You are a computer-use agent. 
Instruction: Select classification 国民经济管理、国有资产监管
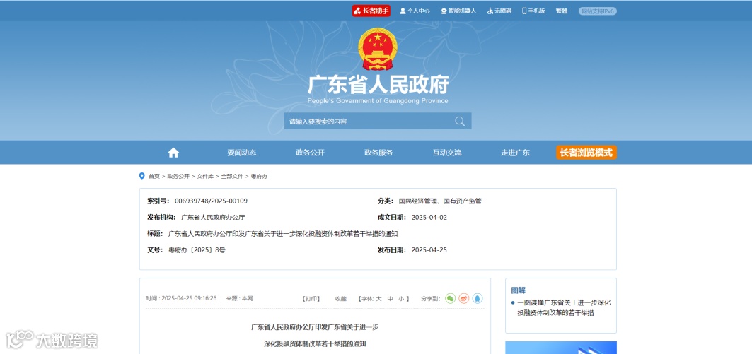click(440, 201)
